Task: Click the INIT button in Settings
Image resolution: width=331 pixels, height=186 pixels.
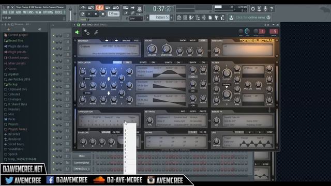Action: (x=183, y=112)
